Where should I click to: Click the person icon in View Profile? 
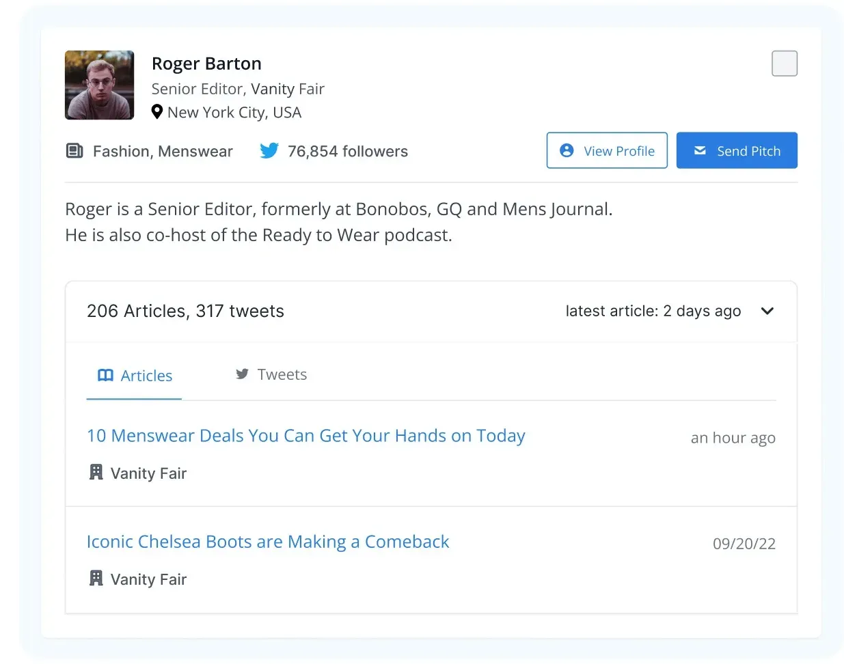pos(567,150)
